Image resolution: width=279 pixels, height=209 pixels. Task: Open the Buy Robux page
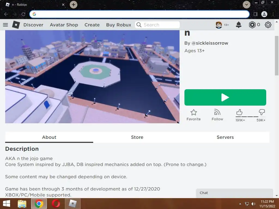coord(119,25)
